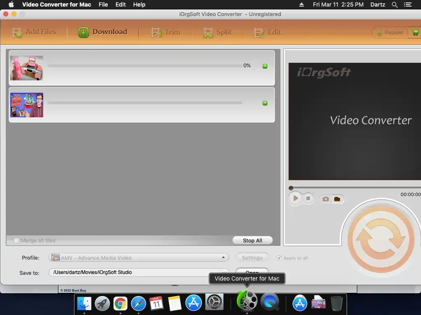Toggle Apply to all checkbox
The height and width of the screenshot is (315, 421).
click(279, 258)
